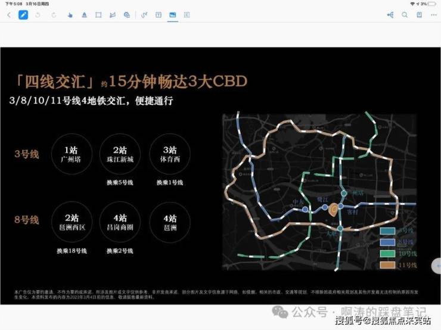Expand the side panel arrow handle

437,266
